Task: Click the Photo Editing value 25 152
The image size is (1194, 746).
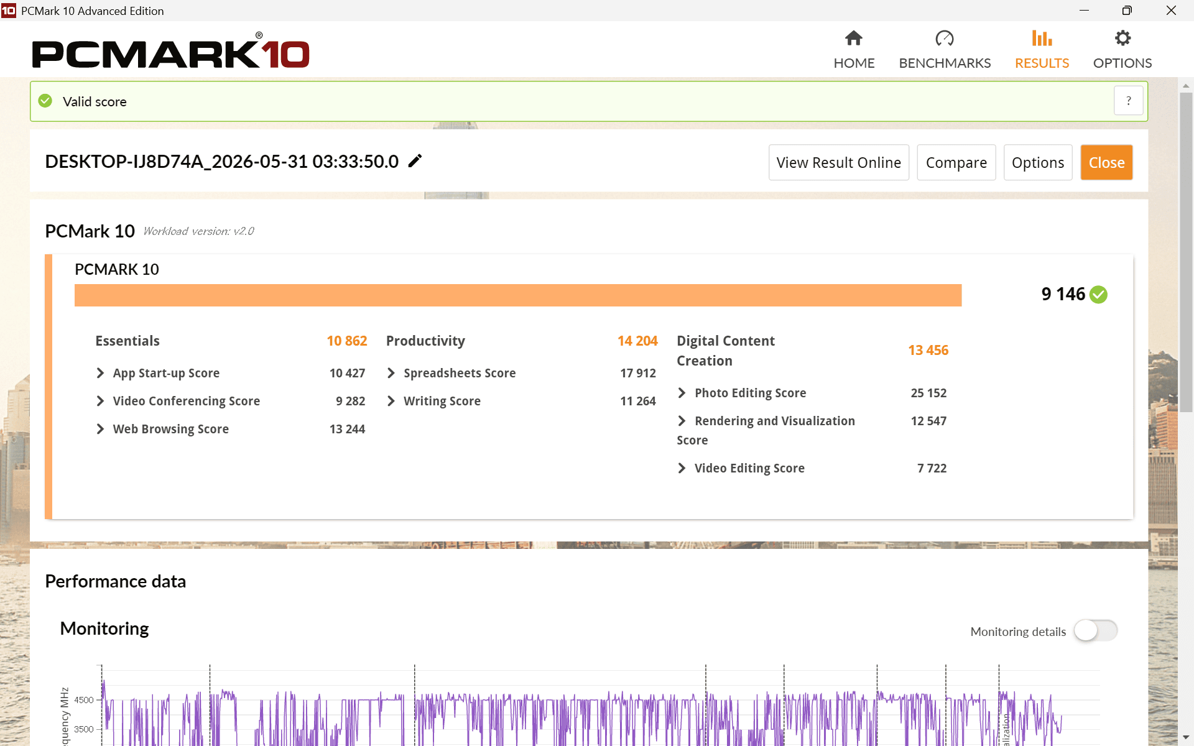Action: [x=928, y=393]
